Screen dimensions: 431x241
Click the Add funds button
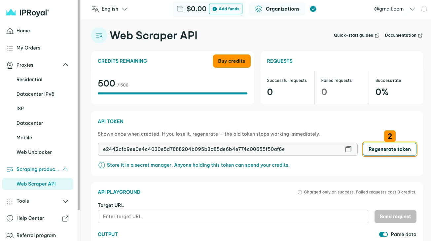226,9
